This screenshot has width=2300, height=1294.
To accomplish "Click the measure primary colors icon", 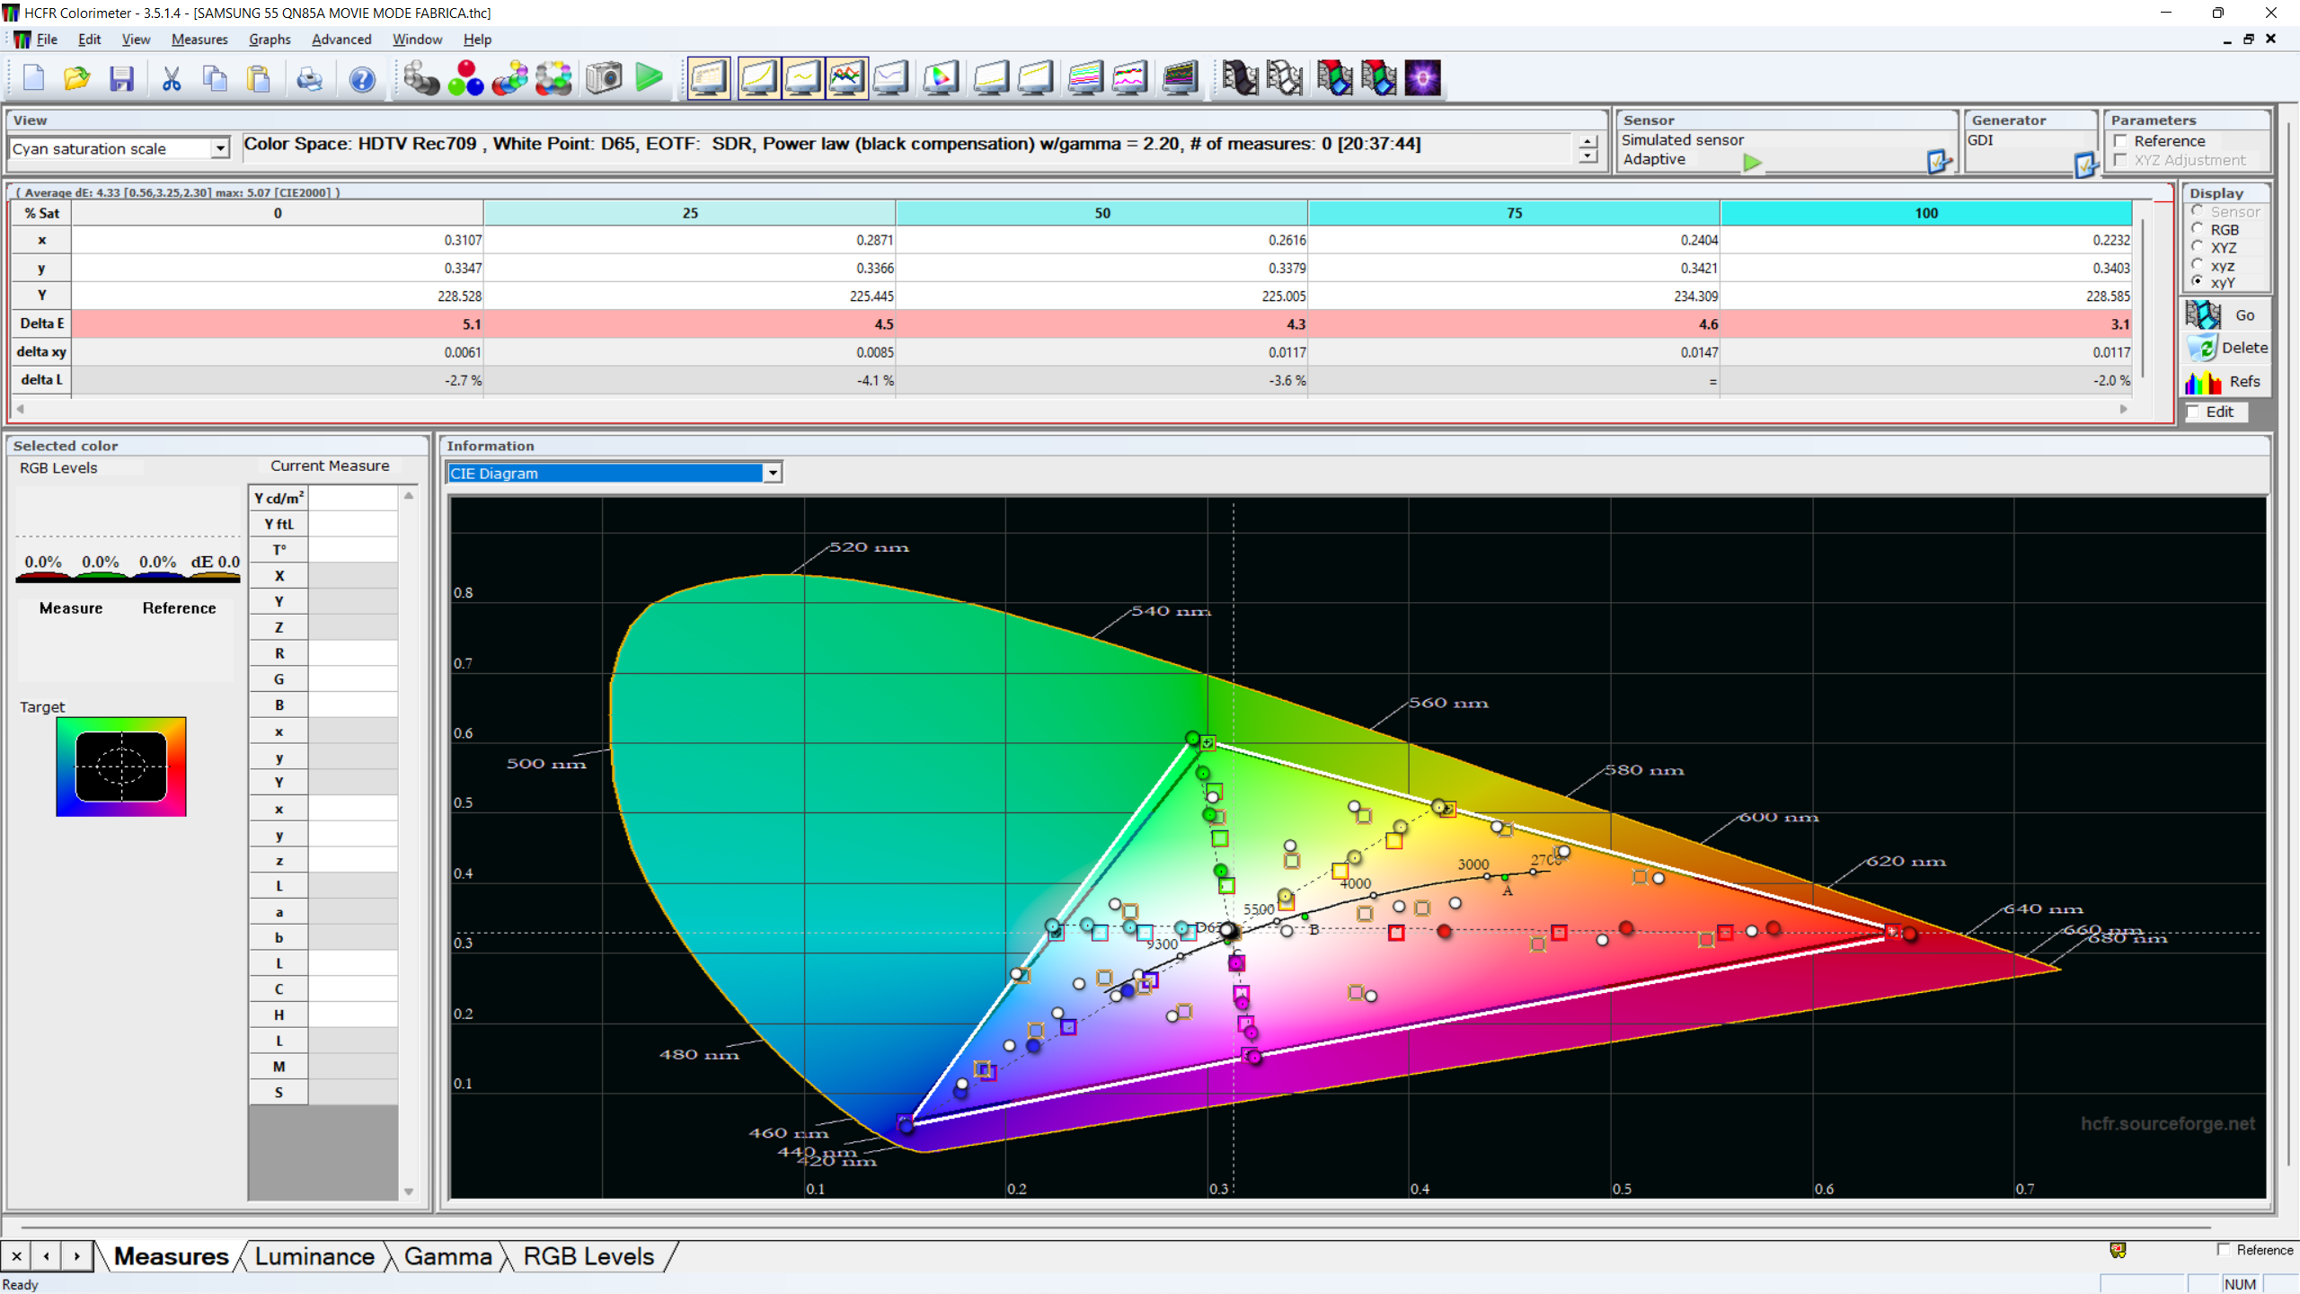I will [465, 79].
